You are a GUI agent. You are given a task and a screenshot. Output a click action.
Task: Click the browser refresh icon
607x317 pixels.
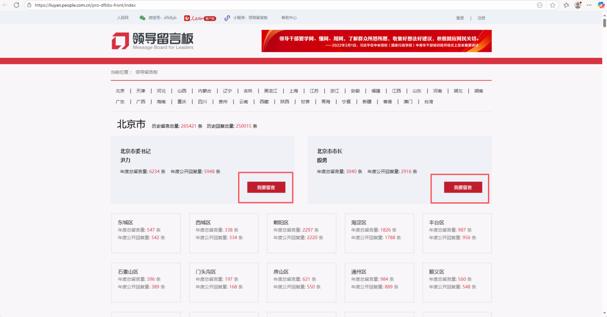[16, 5]
